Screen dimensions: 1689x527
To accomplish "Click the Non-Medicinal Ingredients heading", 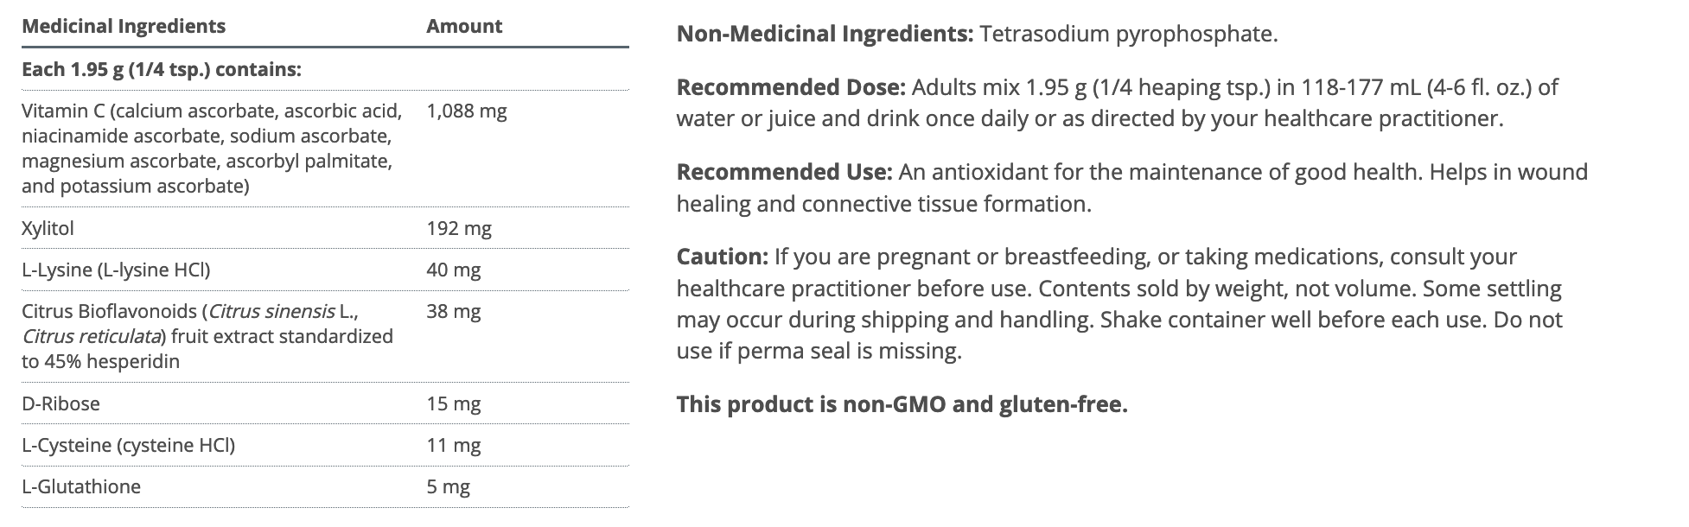I will click(x=825, y=35).
